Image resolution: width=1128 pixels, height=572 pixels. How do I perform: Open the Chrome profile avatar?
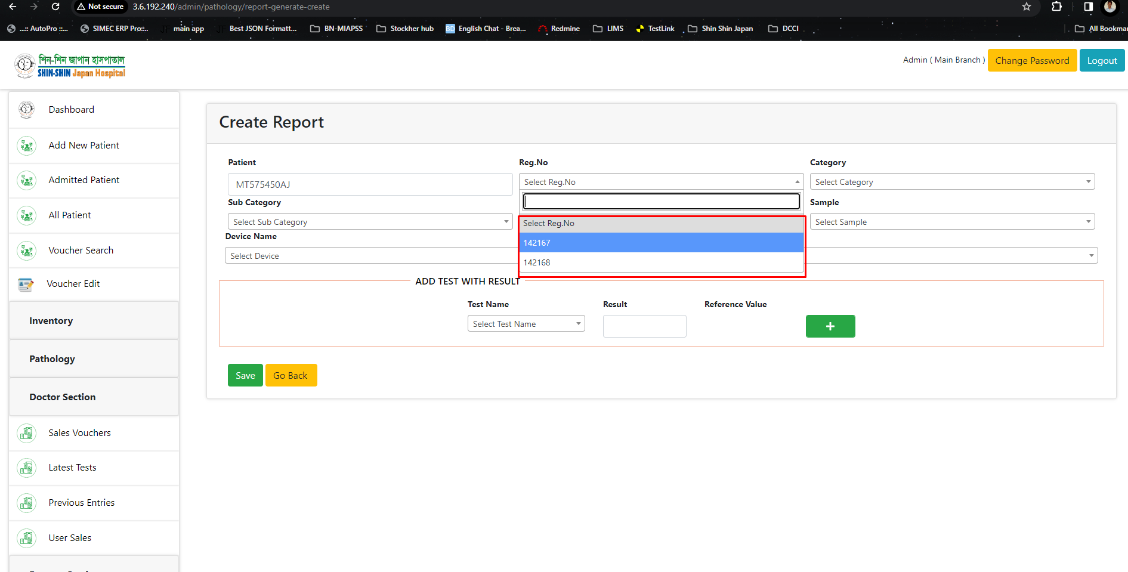(1110, 7)
